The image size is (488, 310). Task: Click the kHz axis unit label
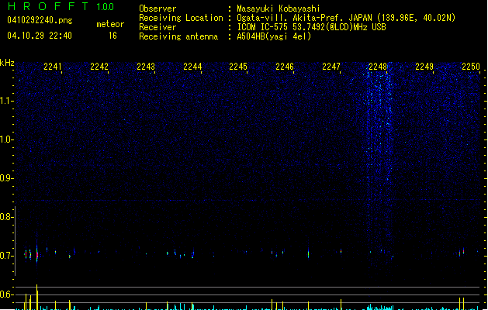7,63
